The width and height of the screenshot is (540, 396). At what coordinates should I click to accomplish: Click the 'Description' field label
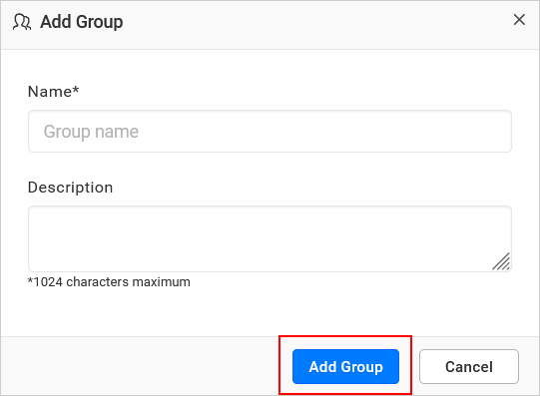[70, 188]
